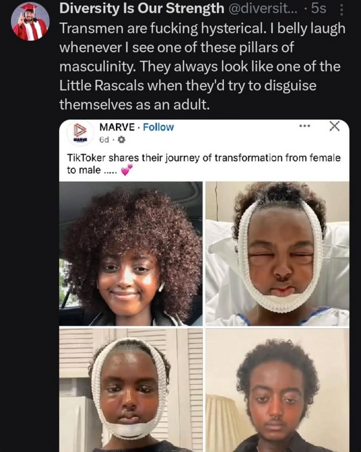
Task: Follow the MARVE page
Action: 158,127
